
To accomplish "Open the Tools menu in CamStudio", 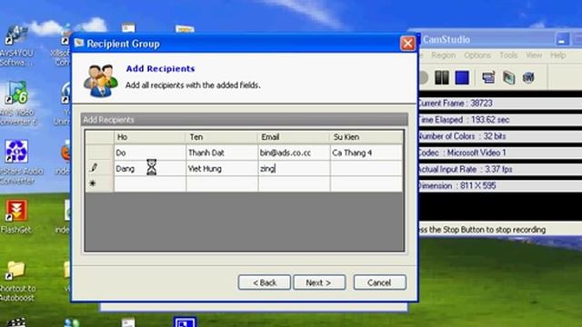I will (508, 55).
